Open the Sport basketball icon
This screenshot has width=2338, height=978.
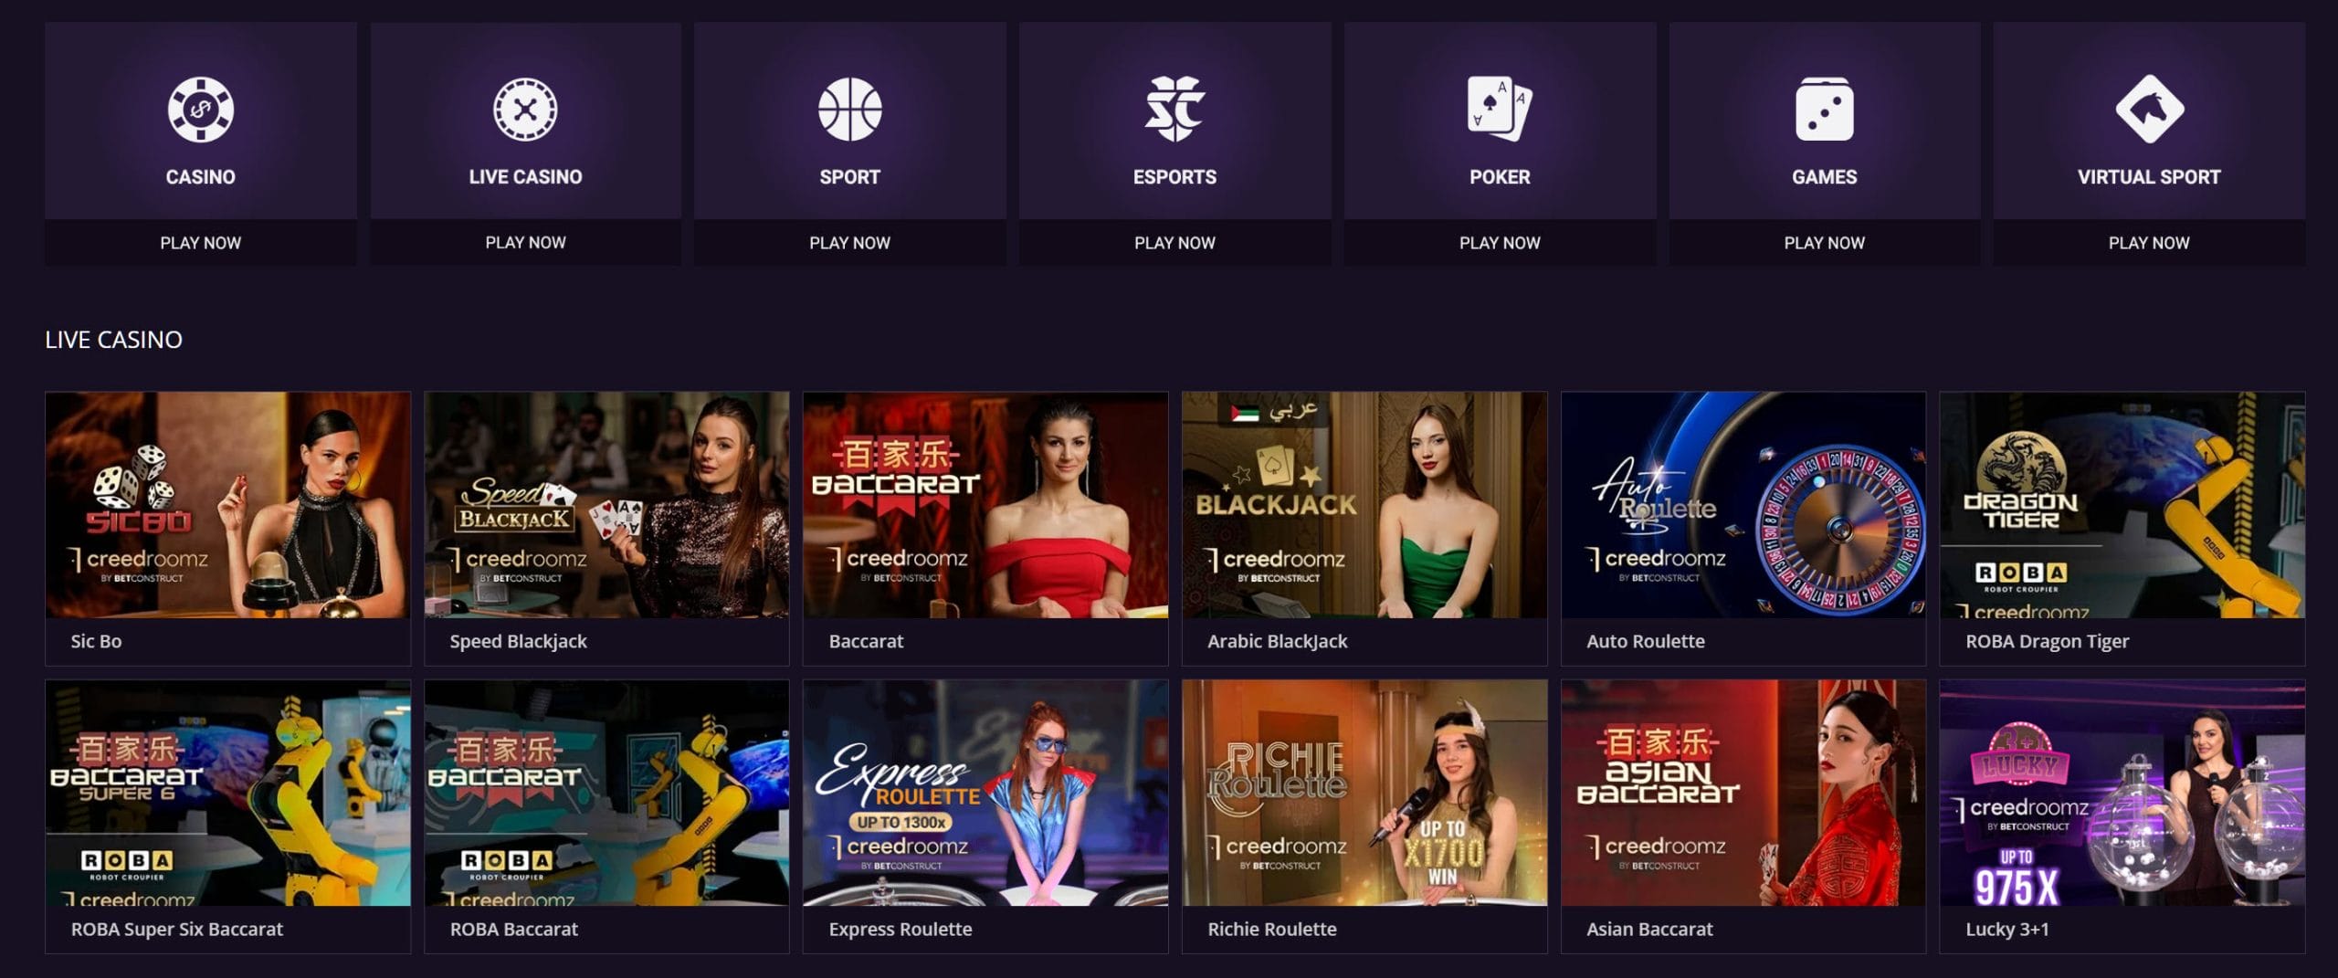[x=849, y=110]
